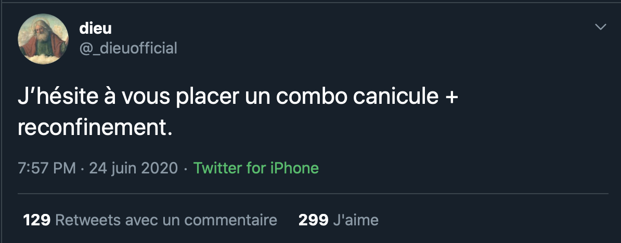This screenshot has width=621, height=243.
Task: Click the 7:57 PM timestamp
Action: pyautogui.click(x=47, y=168)
